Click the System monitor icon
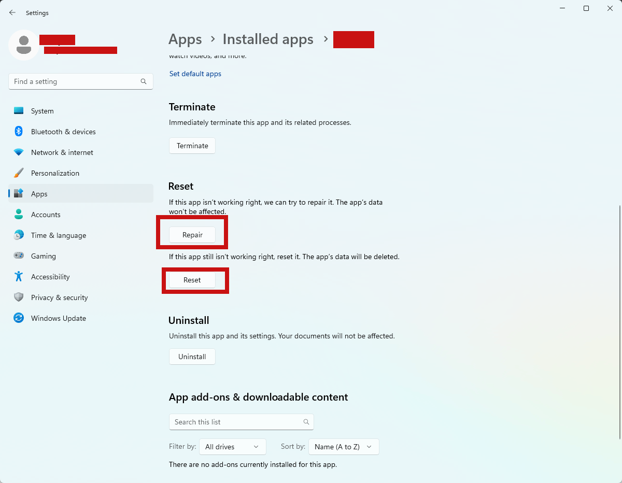The image size is (622, 483). click(19, 111)
